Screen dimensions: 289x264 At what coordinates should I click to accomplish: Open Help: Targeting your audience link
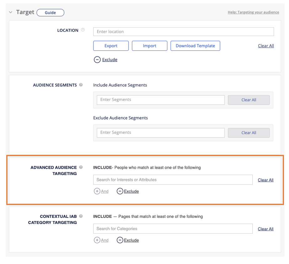[x=253, y=13]
